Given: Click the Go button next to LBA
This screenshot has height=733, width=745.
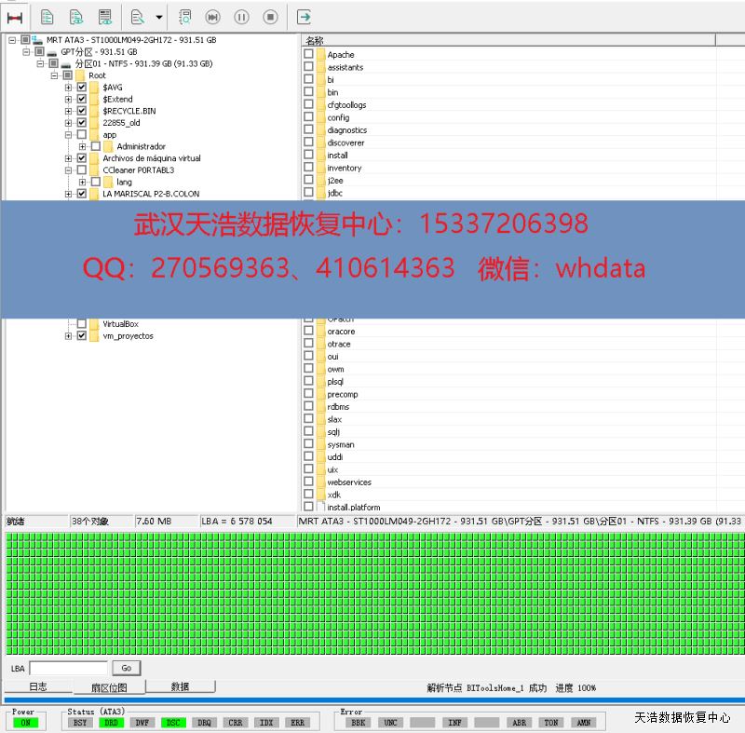Looking at the screenshot, I should click(126, 668).
